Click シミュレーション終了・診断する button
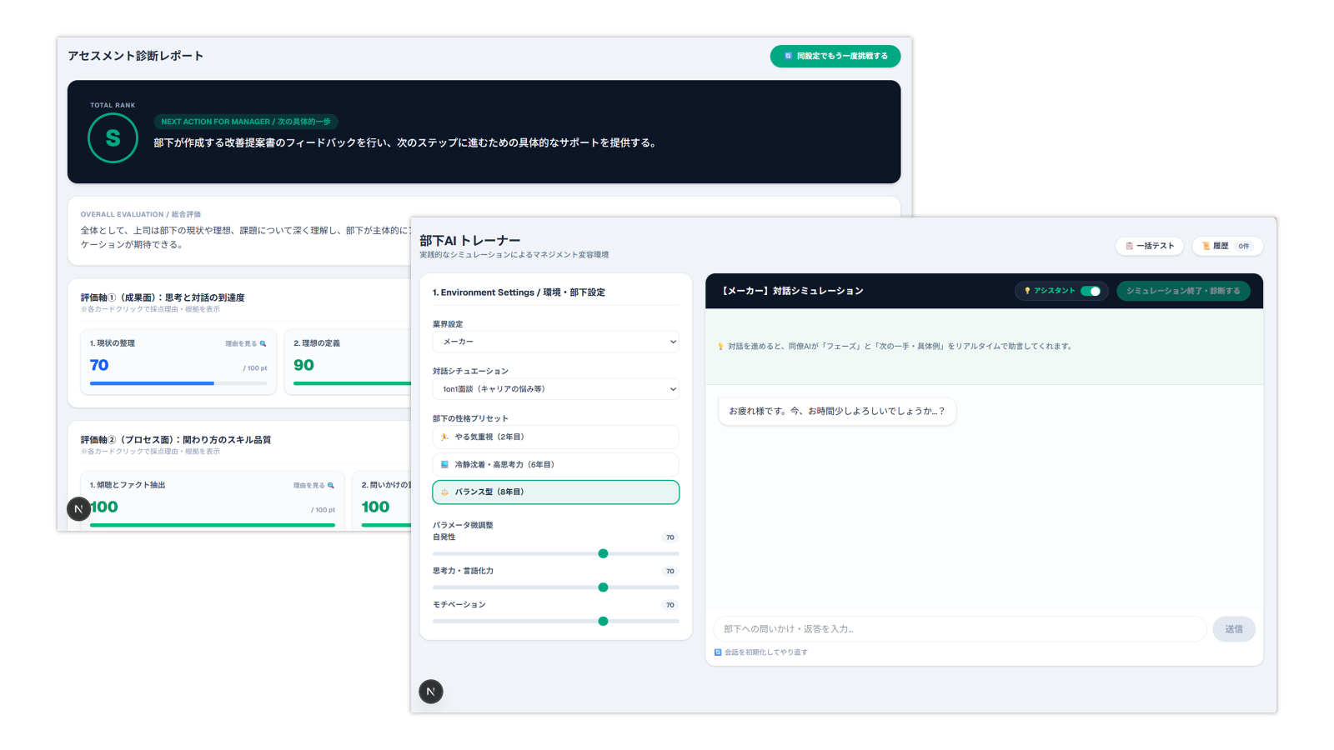The height and width of the screenshot is (750, 1334). click(1183, 291)
